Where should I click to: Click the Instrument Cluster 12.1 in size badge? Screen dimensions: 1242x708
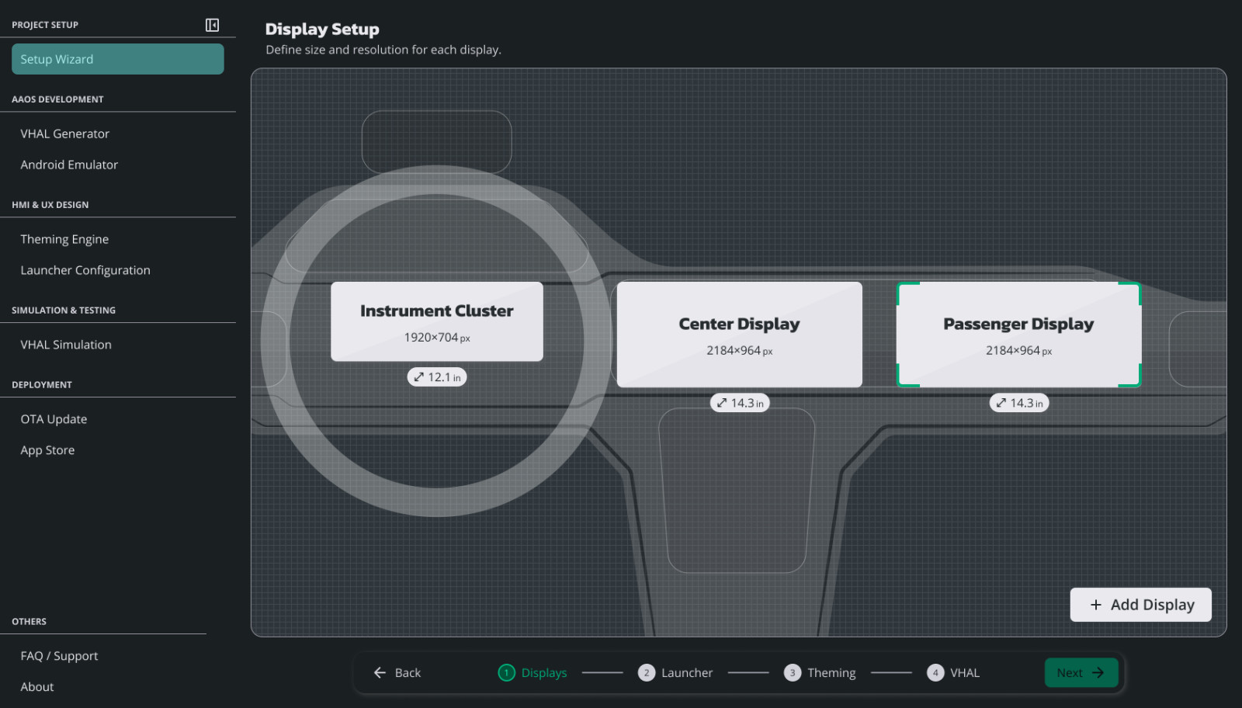click(x=437, y=377)
